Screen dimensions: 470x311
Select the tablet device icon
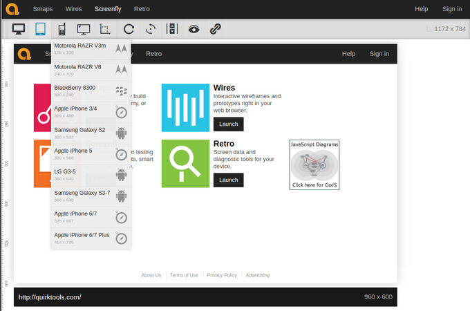coord(40,29)
